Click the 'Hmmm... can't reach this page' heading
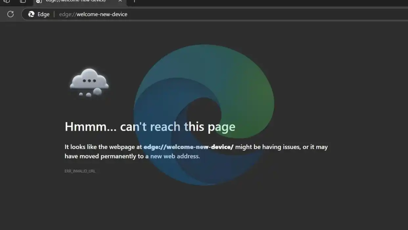Image resolution: width=408 pixels, height=230 pixels. click(x=150, y=126)
